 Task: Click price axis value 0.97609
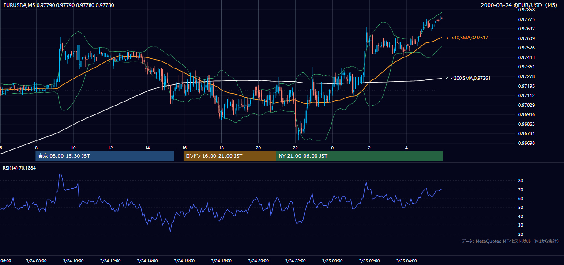click(526, 38)
